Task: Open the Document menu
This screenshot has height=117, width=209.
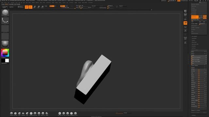Action: tap(12, 3)
